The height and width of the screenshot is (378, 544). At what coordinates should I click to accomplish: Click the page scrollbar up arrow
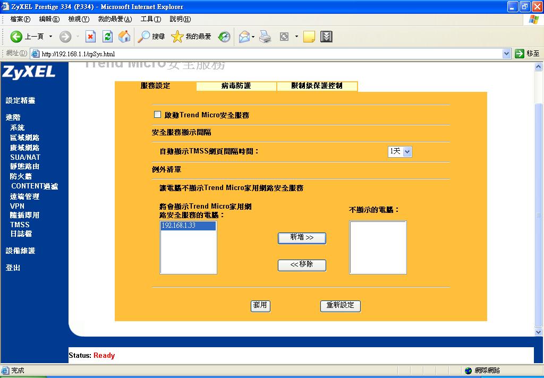[539, 66]
